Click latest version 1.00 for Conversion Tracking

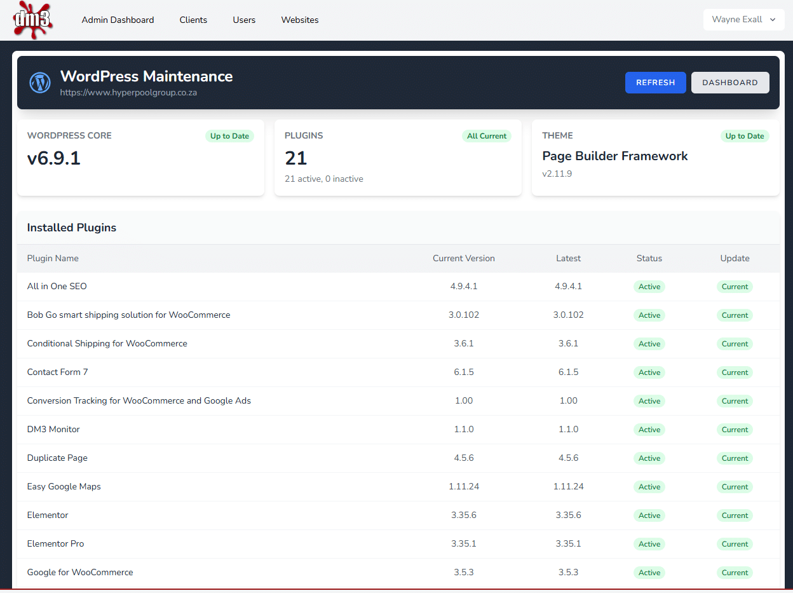568,401
